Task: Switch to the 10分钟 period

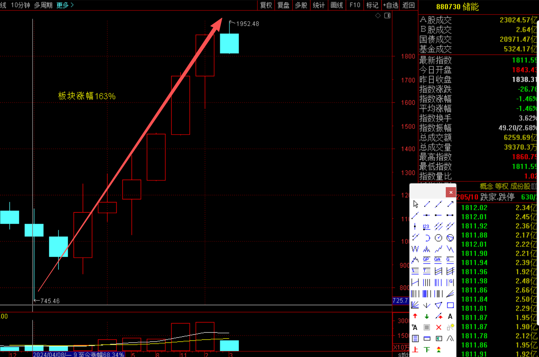Action: point(20,5)
